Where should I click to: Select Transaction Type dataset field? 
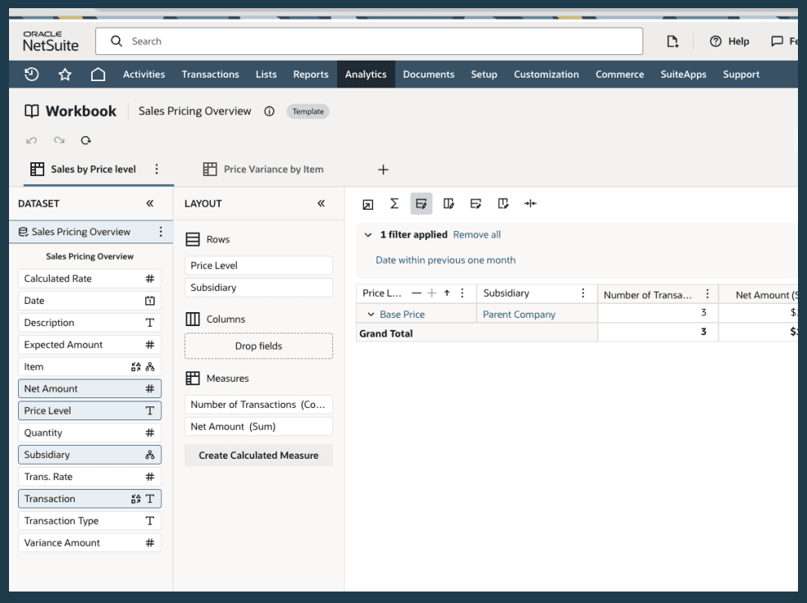[x=89, y=521]
